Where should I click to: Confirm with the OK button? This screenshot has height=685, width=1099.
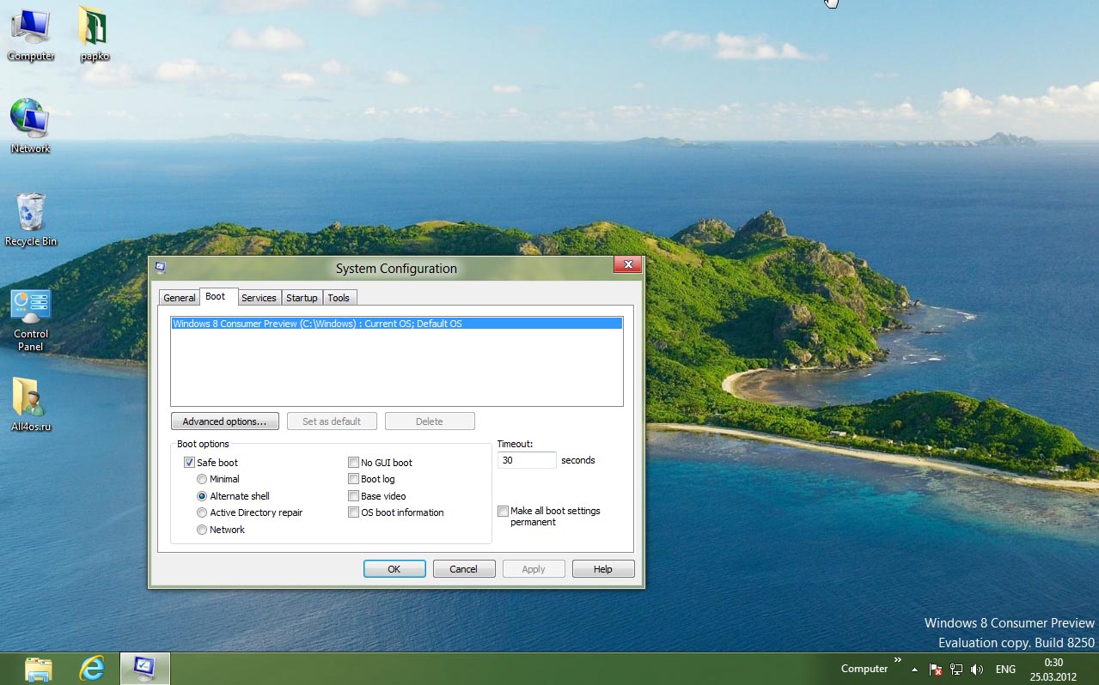394,569
